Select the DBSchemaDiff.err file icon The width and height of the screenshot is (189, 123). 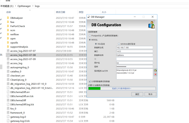[x=8, y=92]
